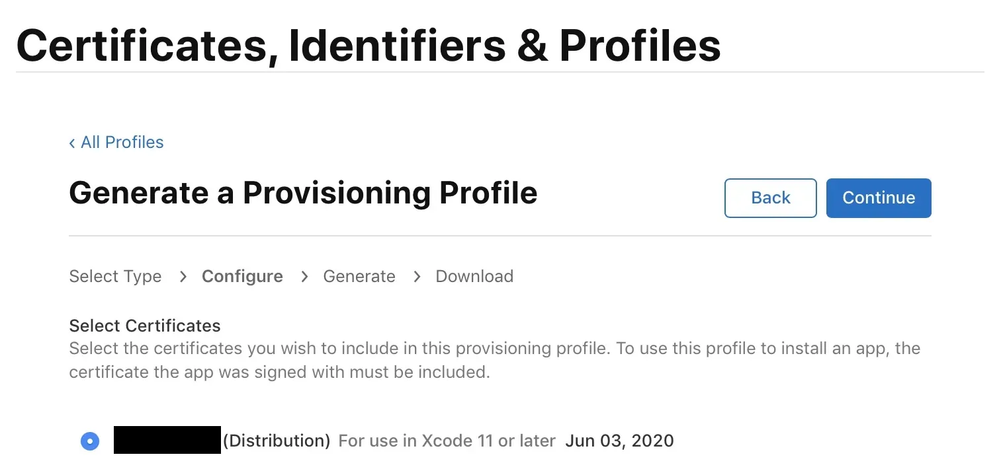Click the Jun 03, 2020 certificate date
Screen dimensions: 1003x469
pos(619,441)
